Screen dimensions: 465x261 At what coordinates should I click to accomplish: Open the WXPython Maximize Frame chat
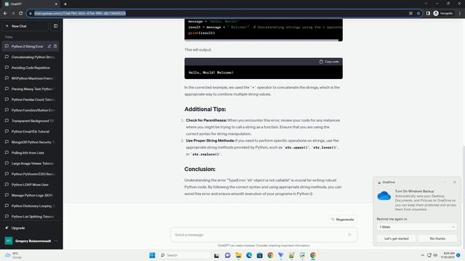[x=31, y=78]
